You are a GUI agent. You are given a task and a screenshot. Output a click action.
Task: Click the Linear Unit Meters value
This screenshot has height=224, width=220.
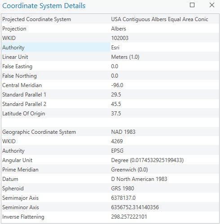125,57
